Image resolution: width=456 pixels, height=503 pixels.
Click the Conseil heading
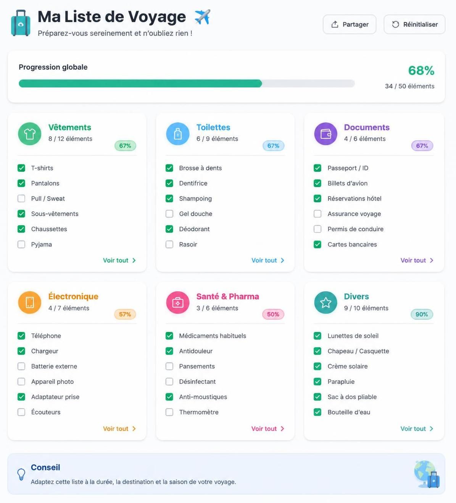[45, 467]
